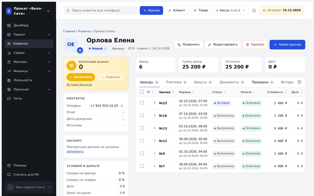The width and height of the screenshot is (314, 196).
Task: Expand the Персонал submenu chevron
Action: click(49, 89)
